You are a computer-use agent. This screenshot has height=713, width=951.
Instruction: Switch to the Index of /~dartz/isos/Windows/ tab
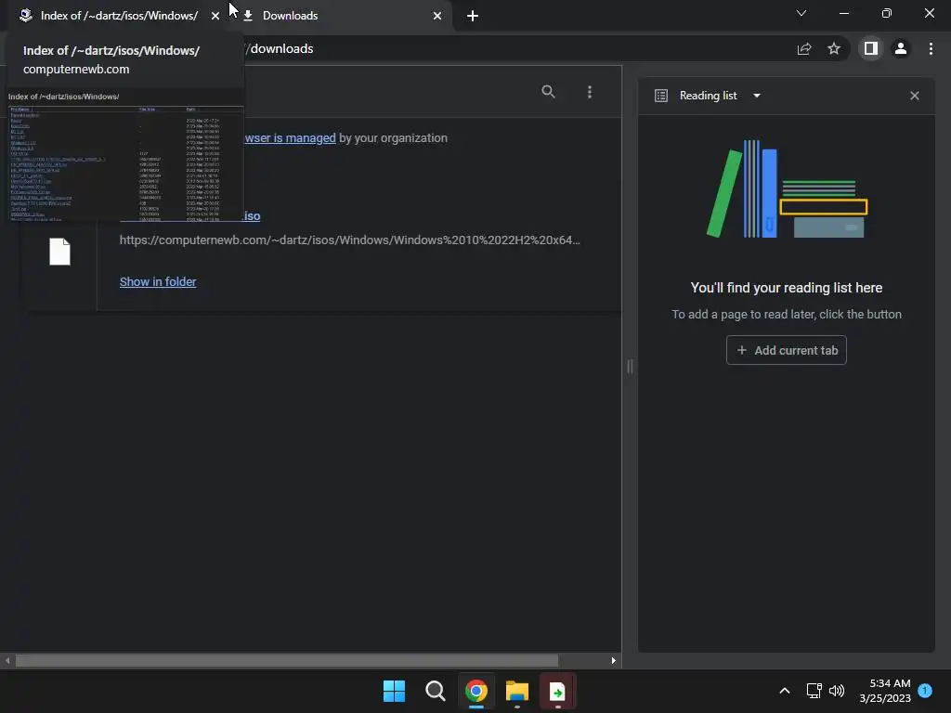click(118, 16)
